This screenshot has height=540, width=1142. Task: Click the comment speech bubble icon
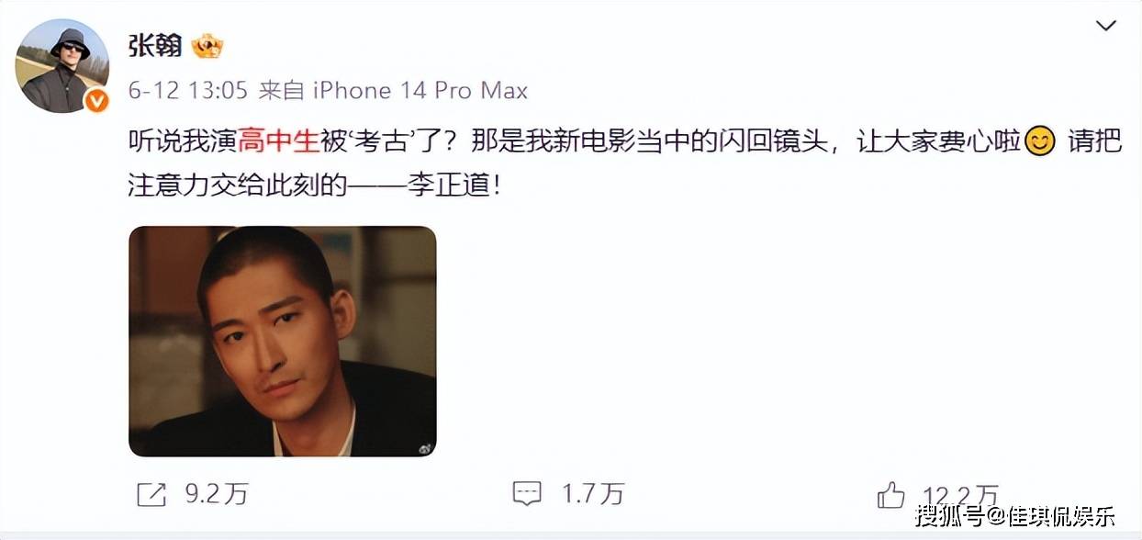tap(526, 494)
